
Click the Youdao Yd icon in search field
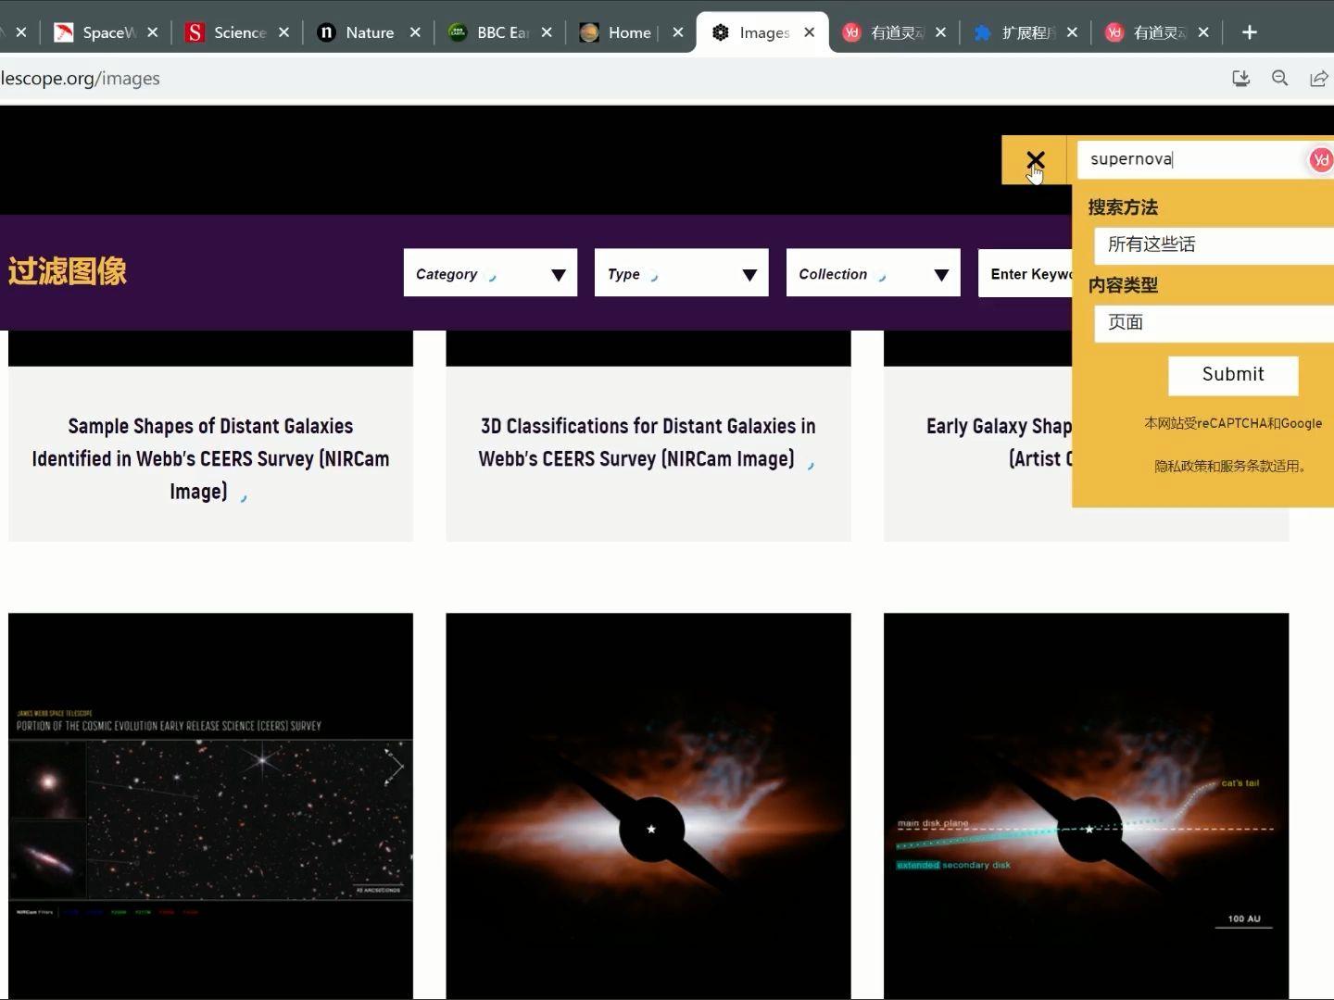coord(1321,160)
